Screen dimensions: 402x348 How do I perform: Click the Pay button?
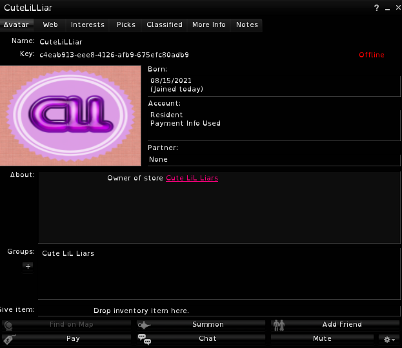pos(66,339)
